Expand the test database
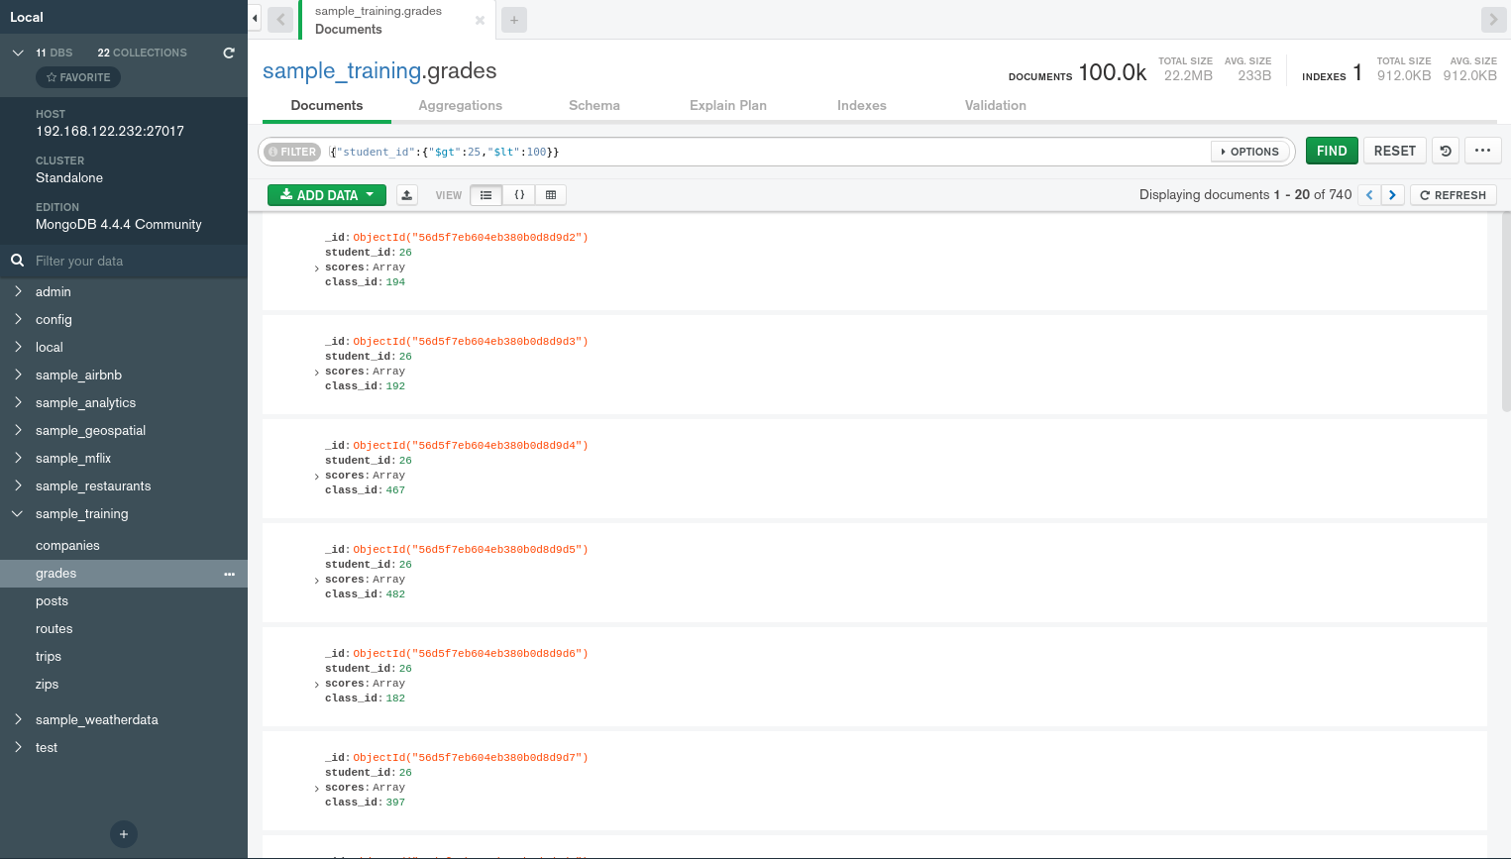The image size is (1511, 859). click(18, 747)
